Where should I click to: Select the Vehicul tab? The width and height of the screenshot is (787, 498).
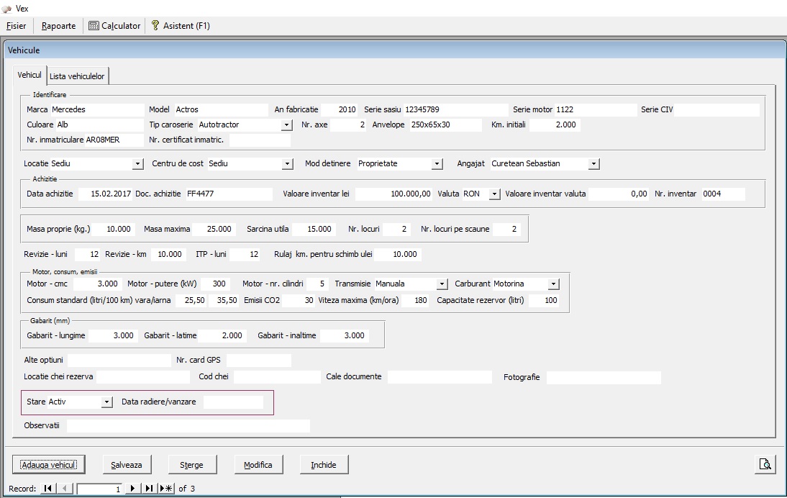(x=29, y=75)
